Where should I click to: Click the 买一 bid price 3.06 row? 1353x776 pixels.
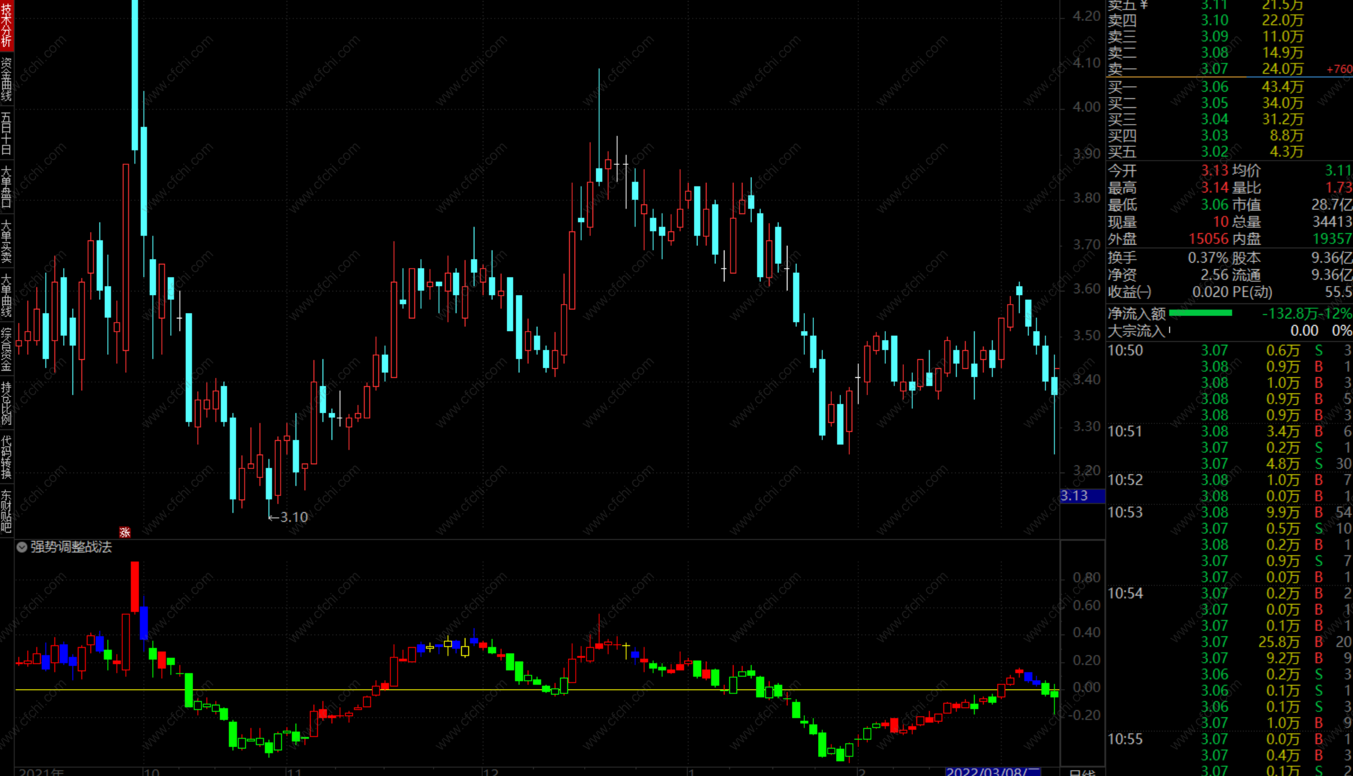[x=1214, y=87]
